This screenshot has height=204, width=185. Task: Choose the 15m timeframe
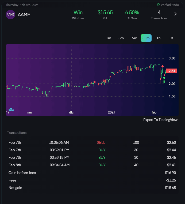pyautogui.click(x=134, y=38)
